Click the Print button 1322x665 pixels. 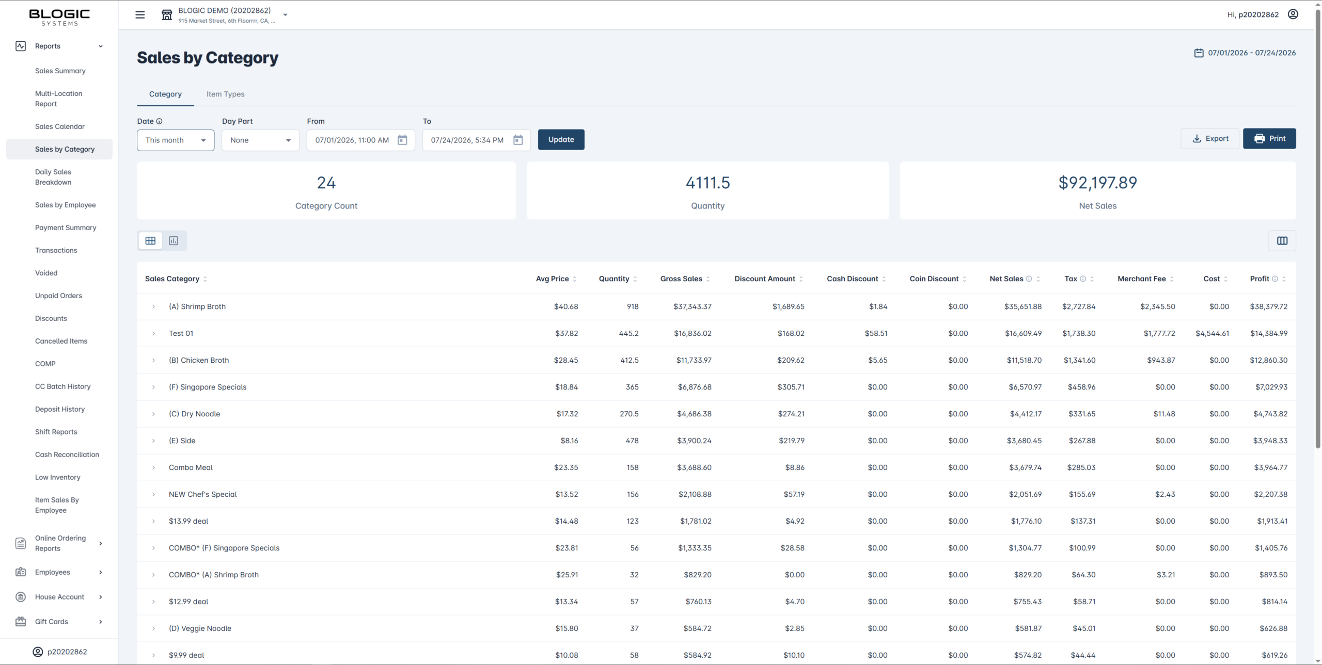click(x=1269, y=139)
